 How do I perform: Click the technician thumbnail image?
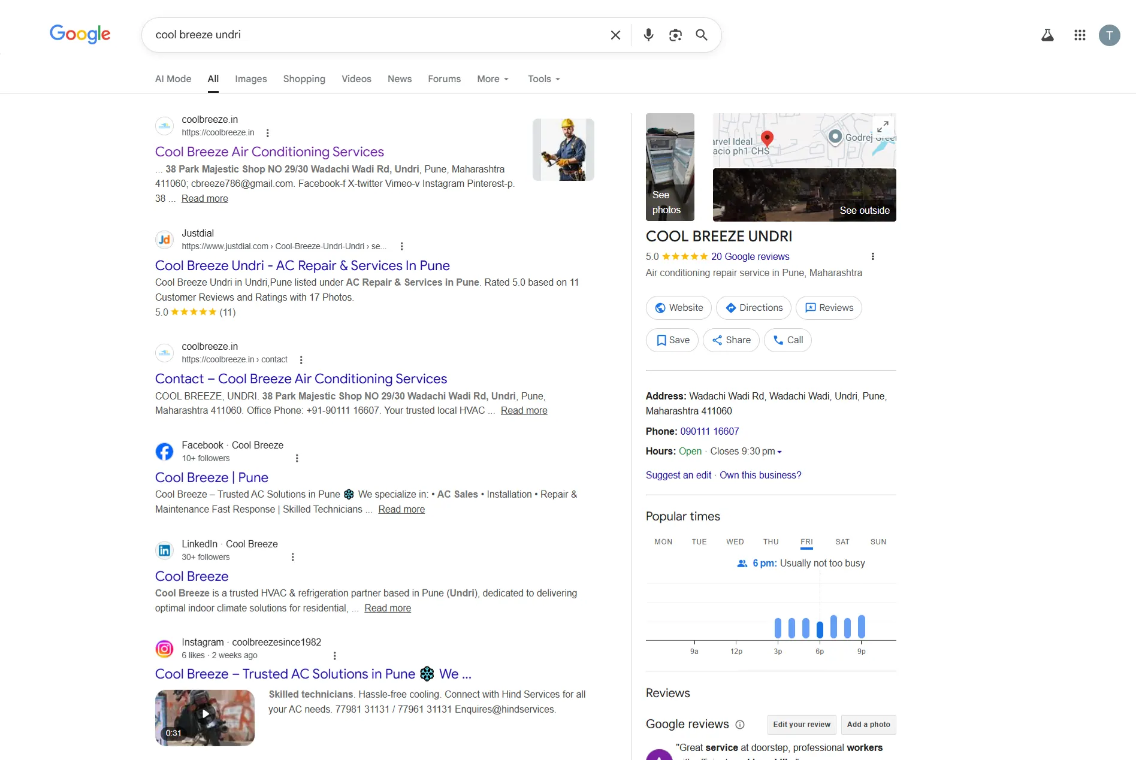tap(563, 150)
